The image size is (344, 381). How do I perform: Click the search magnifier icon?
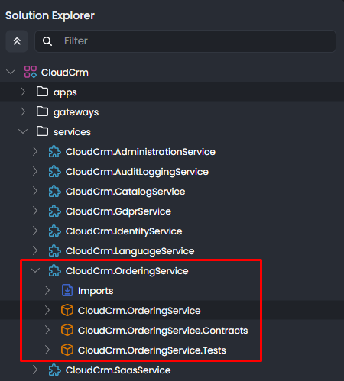tap(47, 41)
